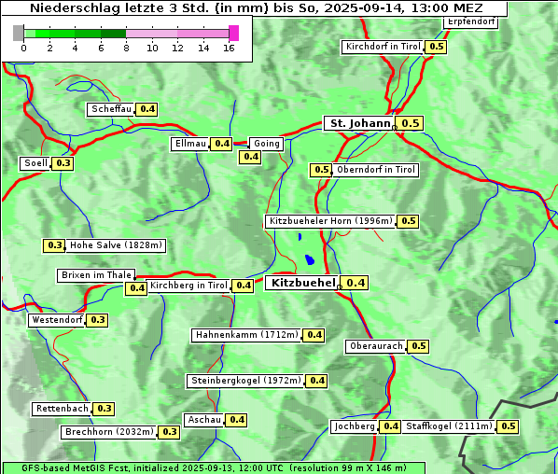Click the GFS-based MetGIS Fcst footer text
The image size is (558, 474).
tap(214, 468)
